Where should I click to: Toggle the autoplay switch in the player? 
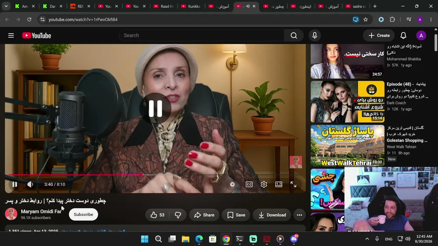pos(232,184)
